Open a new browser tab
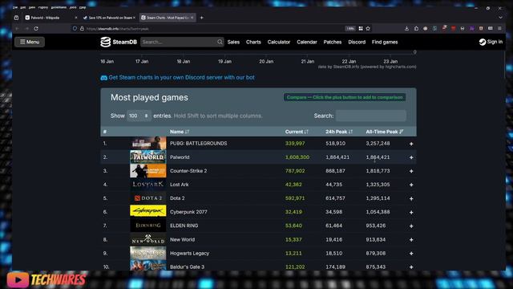513x289 pixels. click(201, 18)
